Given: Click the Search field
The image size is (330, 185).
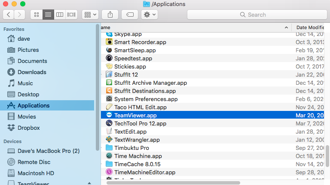Looking at the screenshot, I should (x=257, y=15).
